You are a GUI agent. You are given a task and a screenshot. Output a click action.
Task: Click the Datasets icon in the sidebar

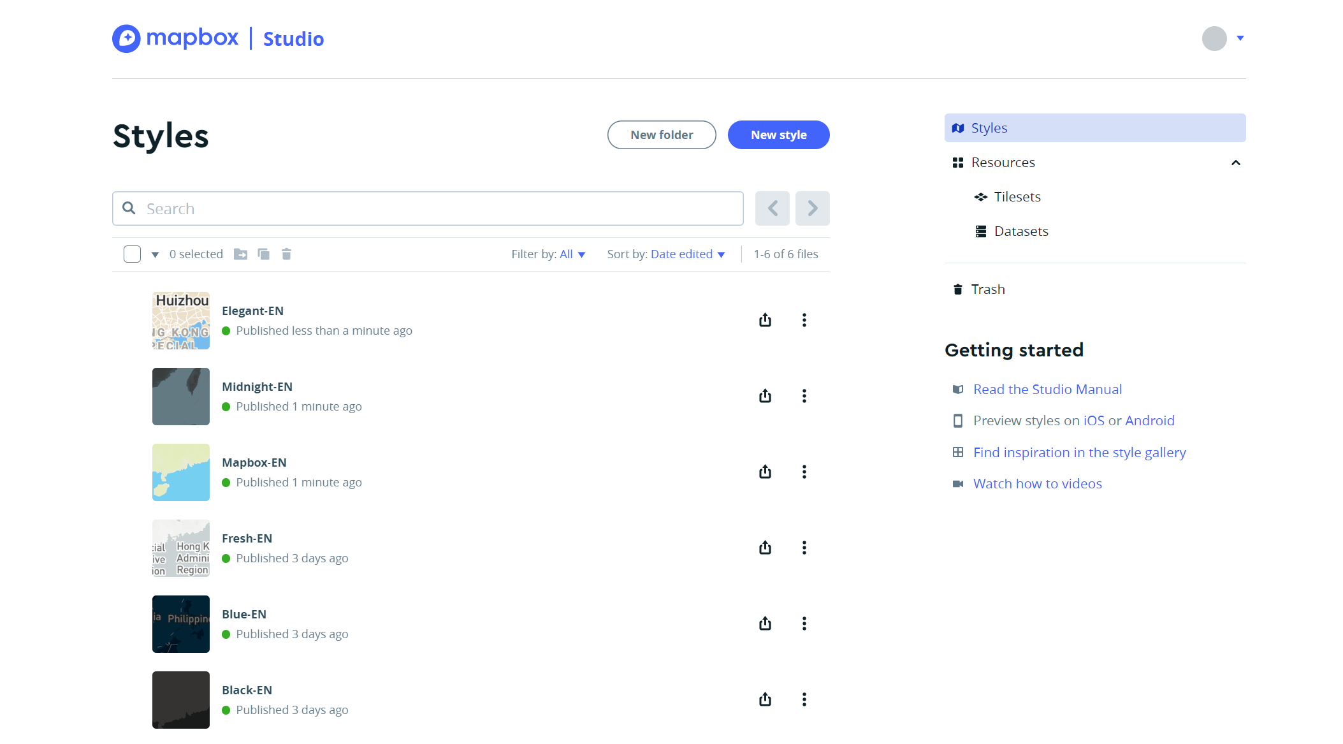tap(980, 231)
